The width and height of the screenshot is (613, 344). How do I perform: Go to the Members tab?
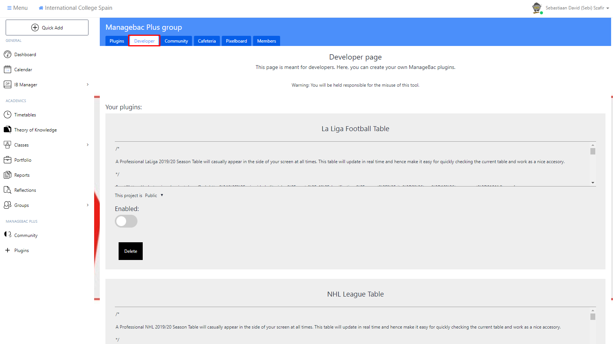pyautogui.click(x=267, y=41)
